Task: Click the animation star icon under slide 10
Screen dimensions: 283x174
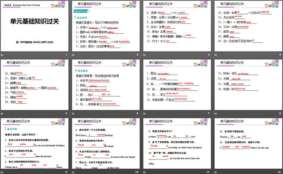Action: tap(73, 172)
